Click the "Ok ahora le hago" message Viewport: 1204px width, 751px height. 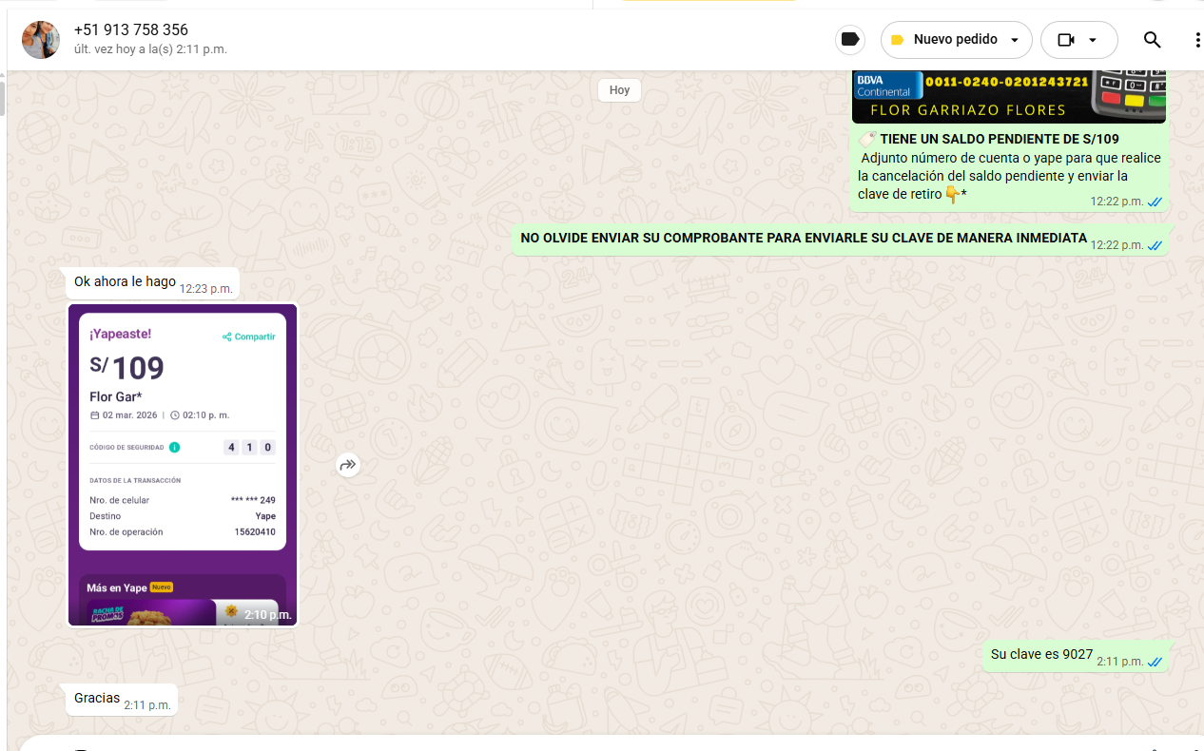coord(125,282)
